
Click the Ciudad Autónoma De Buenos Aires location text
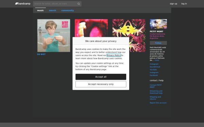tap(157, 36)
